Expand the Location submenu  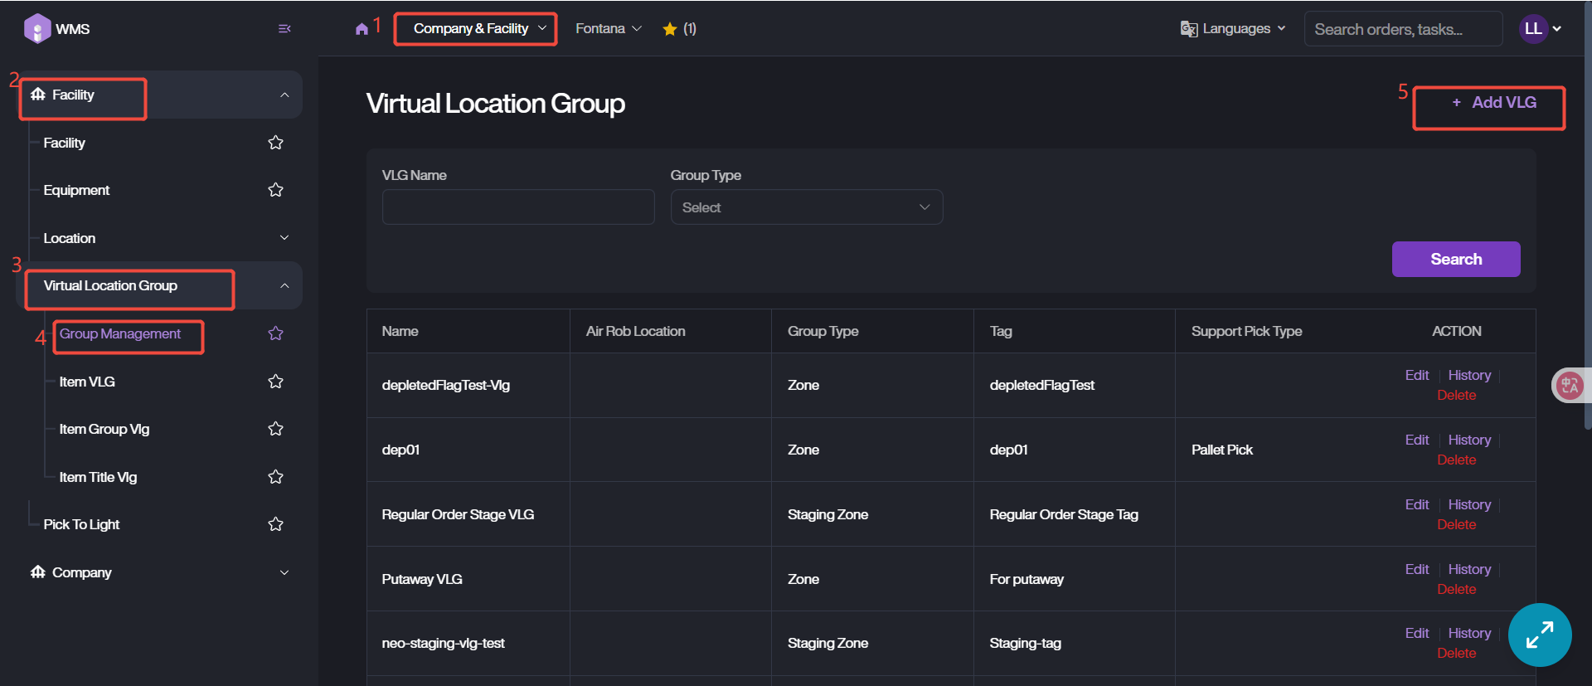click(284, 238)
